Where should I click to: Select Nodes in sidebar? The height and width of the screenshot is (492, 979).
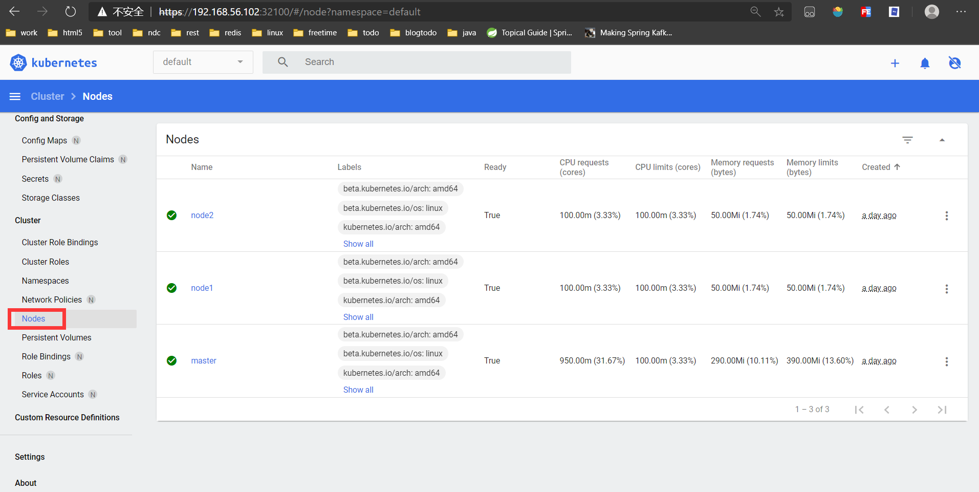tap(34, 318)
